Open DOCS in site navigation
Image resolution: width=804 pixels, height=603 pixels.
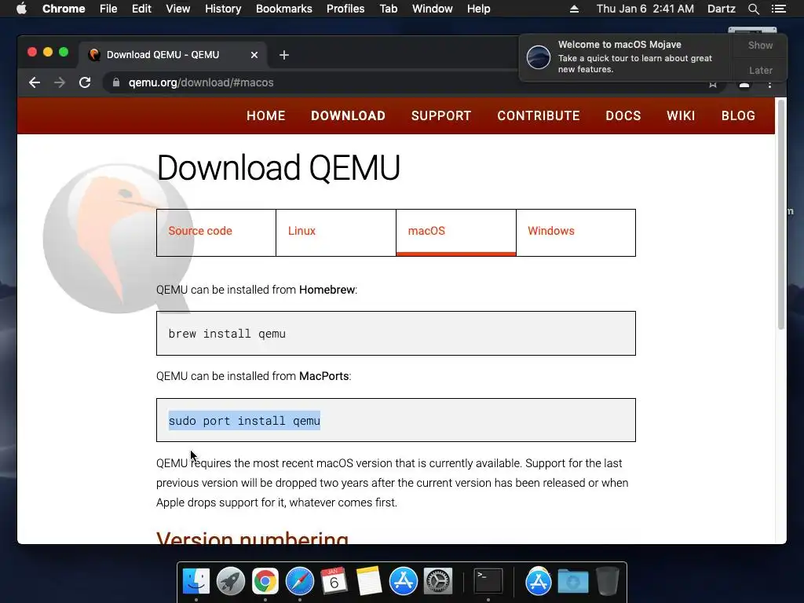(x=623, y=116)
